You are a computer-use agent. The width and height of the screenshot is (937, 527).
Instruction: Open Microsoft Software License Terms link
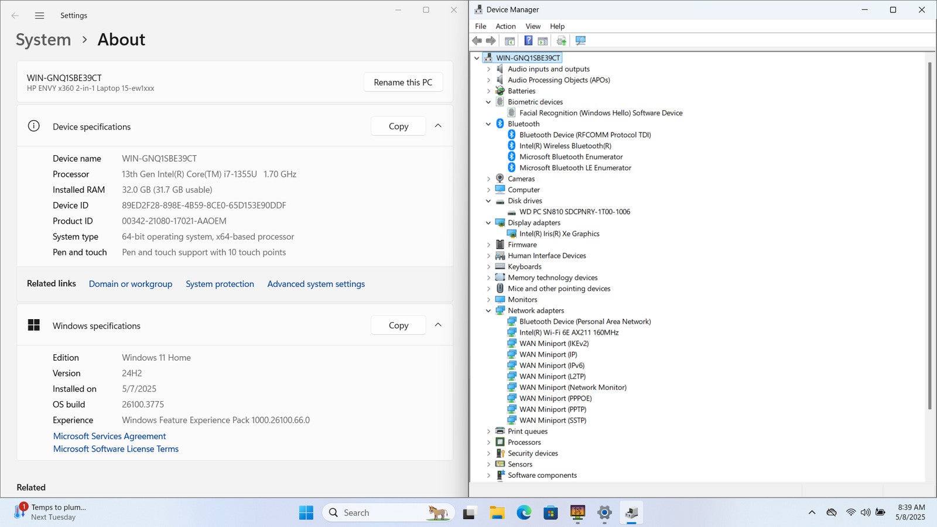[116, 449]
